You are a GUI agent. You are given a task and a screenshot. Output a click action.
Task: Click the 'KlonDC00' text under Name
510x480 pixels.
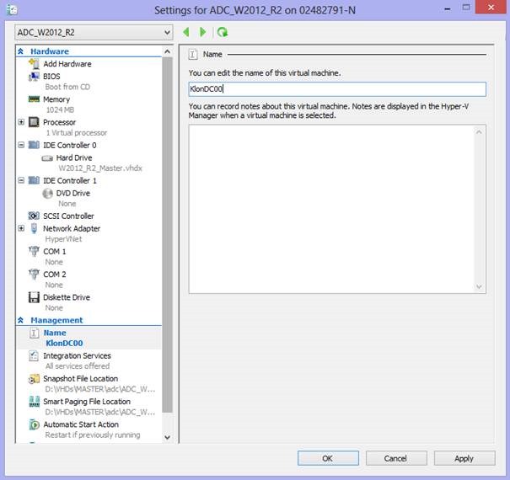coord(64,344)
